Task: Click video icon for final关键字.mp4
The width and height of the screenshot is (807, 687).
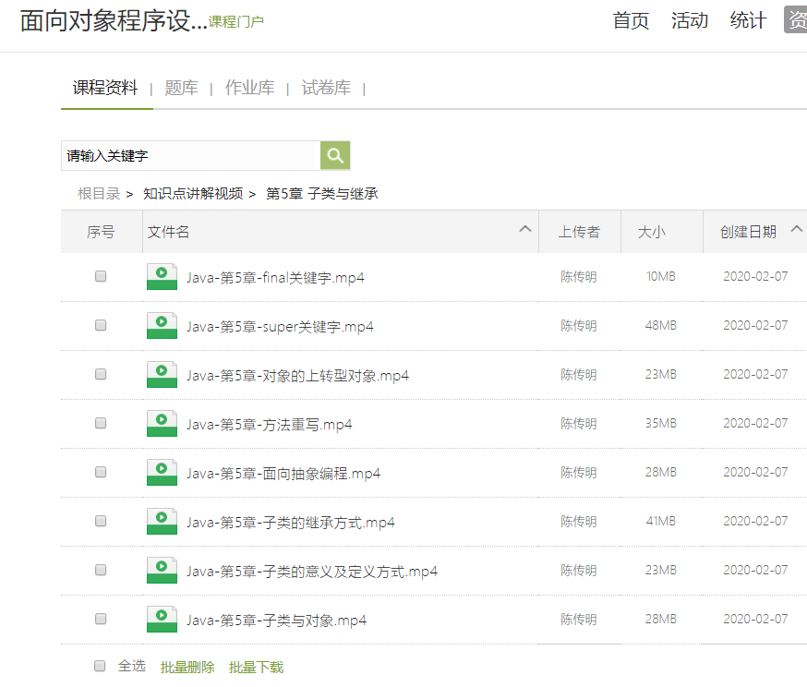Action: pyautogui.click(x=162, y=276)
